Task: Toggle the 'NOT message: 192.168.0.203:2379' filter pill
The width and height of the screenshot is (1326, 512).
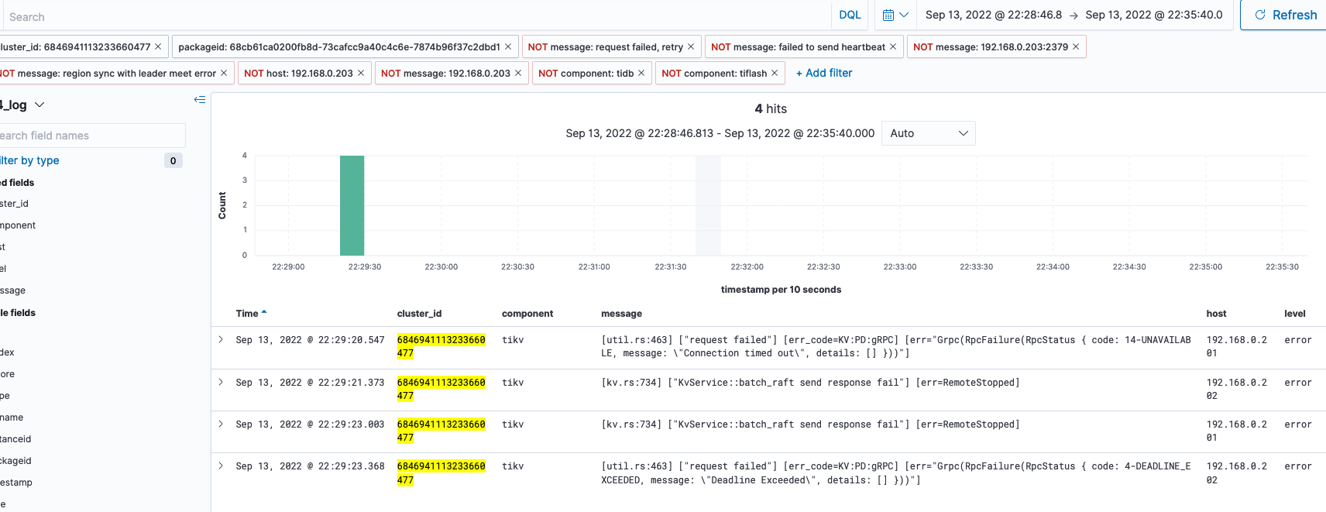Action: point(990,47)
